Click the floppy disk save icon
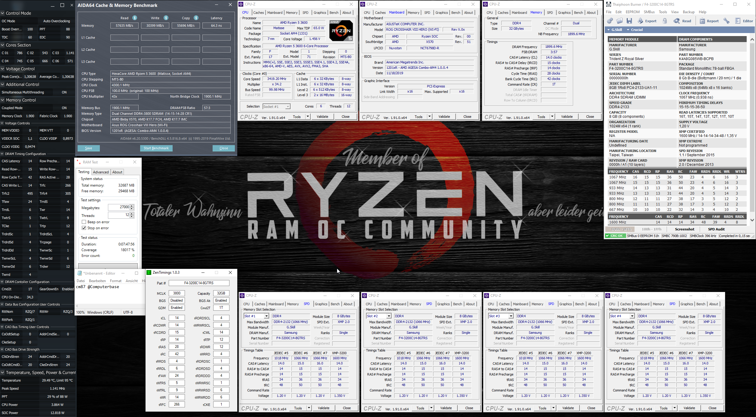Image resolution: width=756 pixels, height=417 pixels. [x=629, y=21]
